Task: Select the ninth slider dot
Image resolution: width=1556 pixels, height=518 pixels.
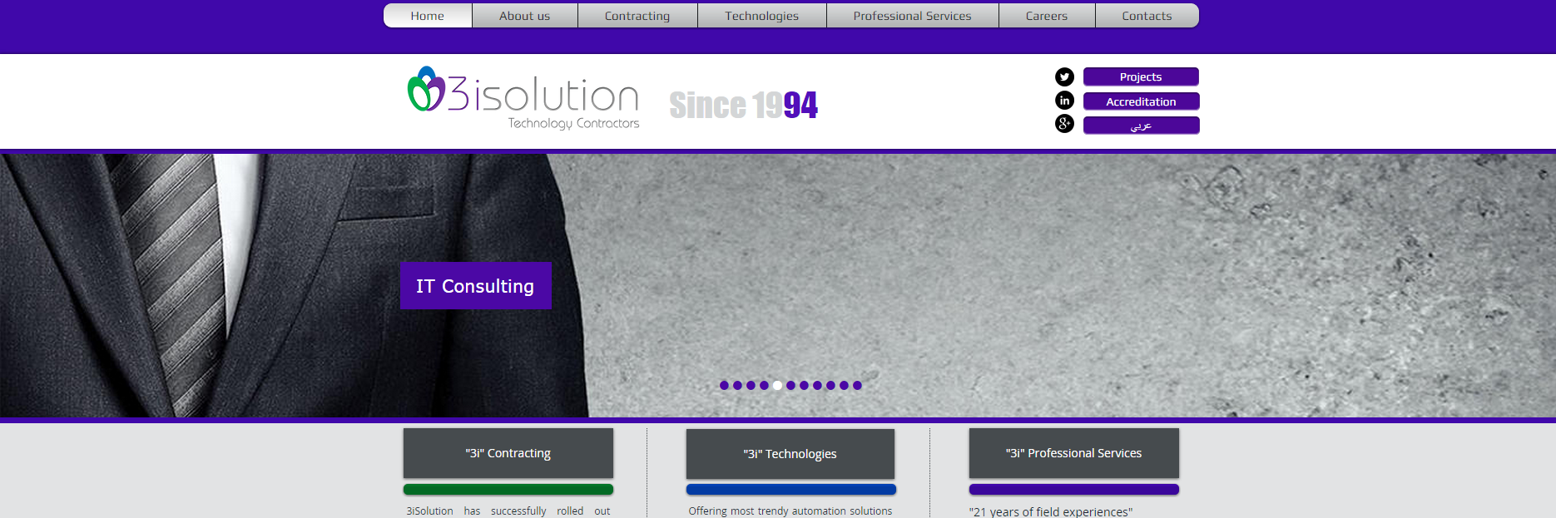Action: point(830,385)
